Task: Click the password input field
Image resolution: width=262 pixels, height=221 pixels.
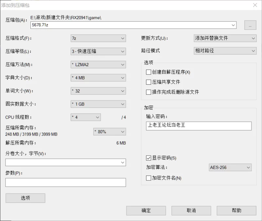Action: tap(199, 126)
